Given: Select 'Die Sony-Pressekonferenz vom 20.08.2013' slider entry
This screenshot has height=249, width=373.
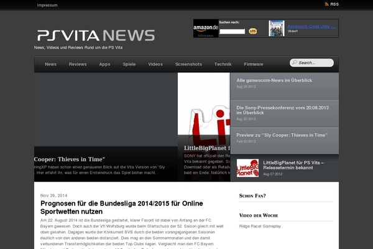Looking at the screenshot, I should point(285,113).
